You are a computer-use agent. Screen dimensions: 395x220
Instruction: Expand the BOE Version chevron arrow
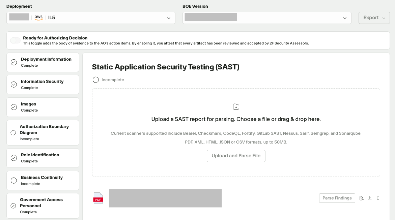pyautogui.click(x=345, y=18)
